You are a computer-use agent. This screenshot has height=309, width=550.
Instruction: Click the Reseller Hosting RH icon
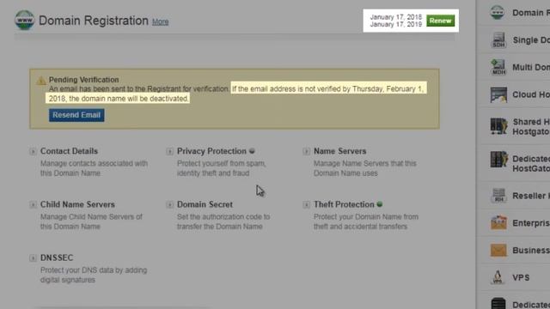(498, 196)
